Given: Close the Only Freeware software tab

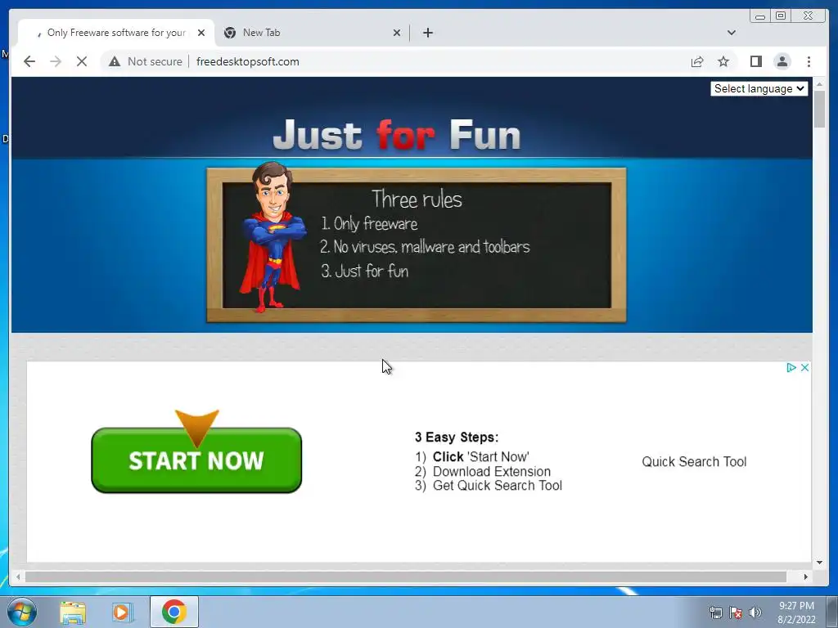Looking at the screenshot, I should tap(201, 33).
